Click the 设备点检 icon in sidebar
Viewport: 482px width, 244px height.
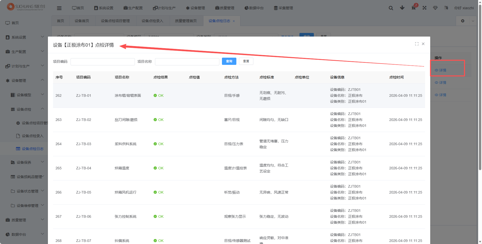click(x=13, y=109)
